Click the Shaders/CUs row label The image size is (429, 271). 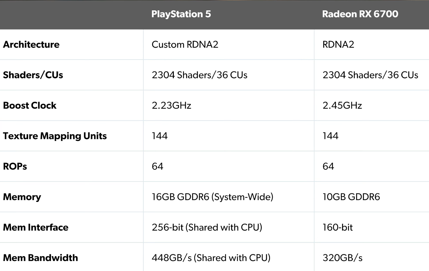pos(33,75)
